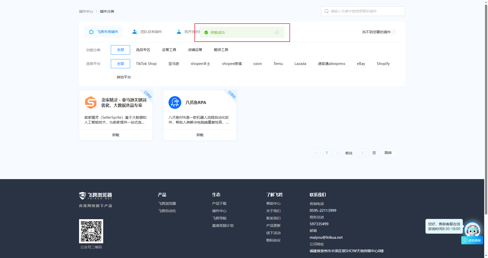Viewport: 488px width, 258px height.
Task: Focus the 前往 page number input
Action: pos(362,153)
